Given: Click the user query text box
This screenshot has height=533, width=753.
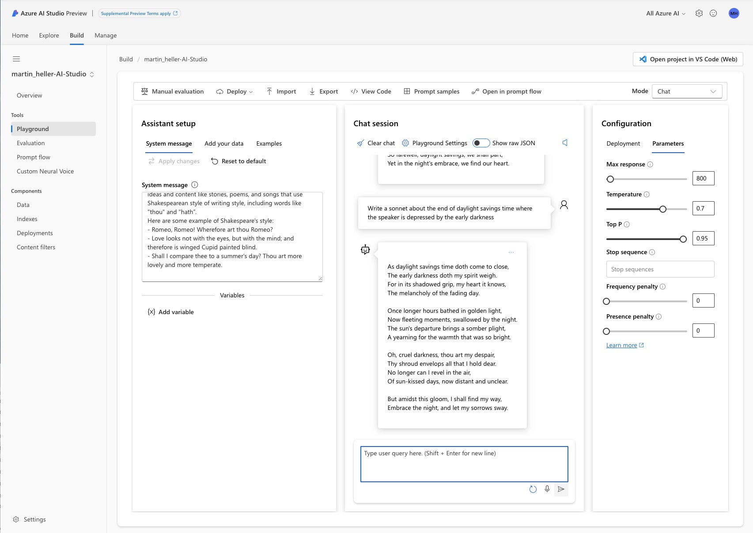Looking at the screenshot, I should (464, 464).
